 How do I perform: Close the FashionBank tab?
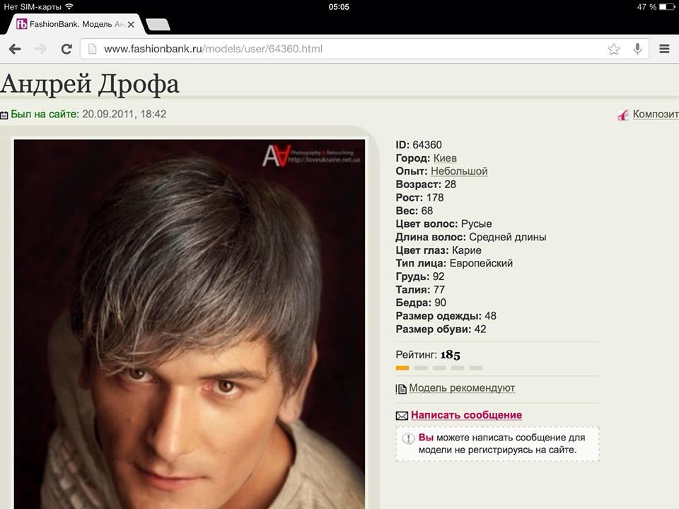131,25
